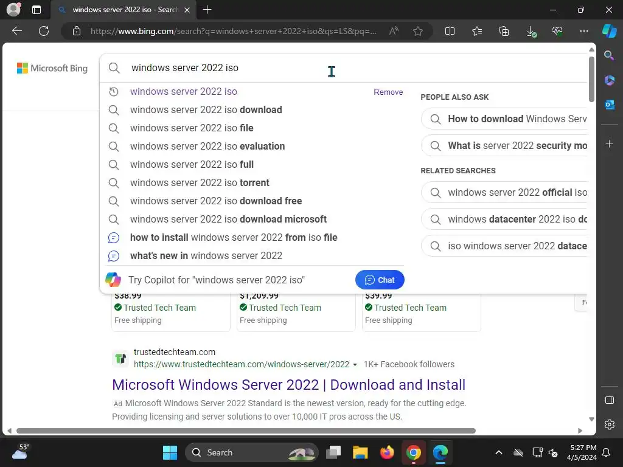
Task: Click Try Copilot for windows server 2022 iso
Action: 217,280
